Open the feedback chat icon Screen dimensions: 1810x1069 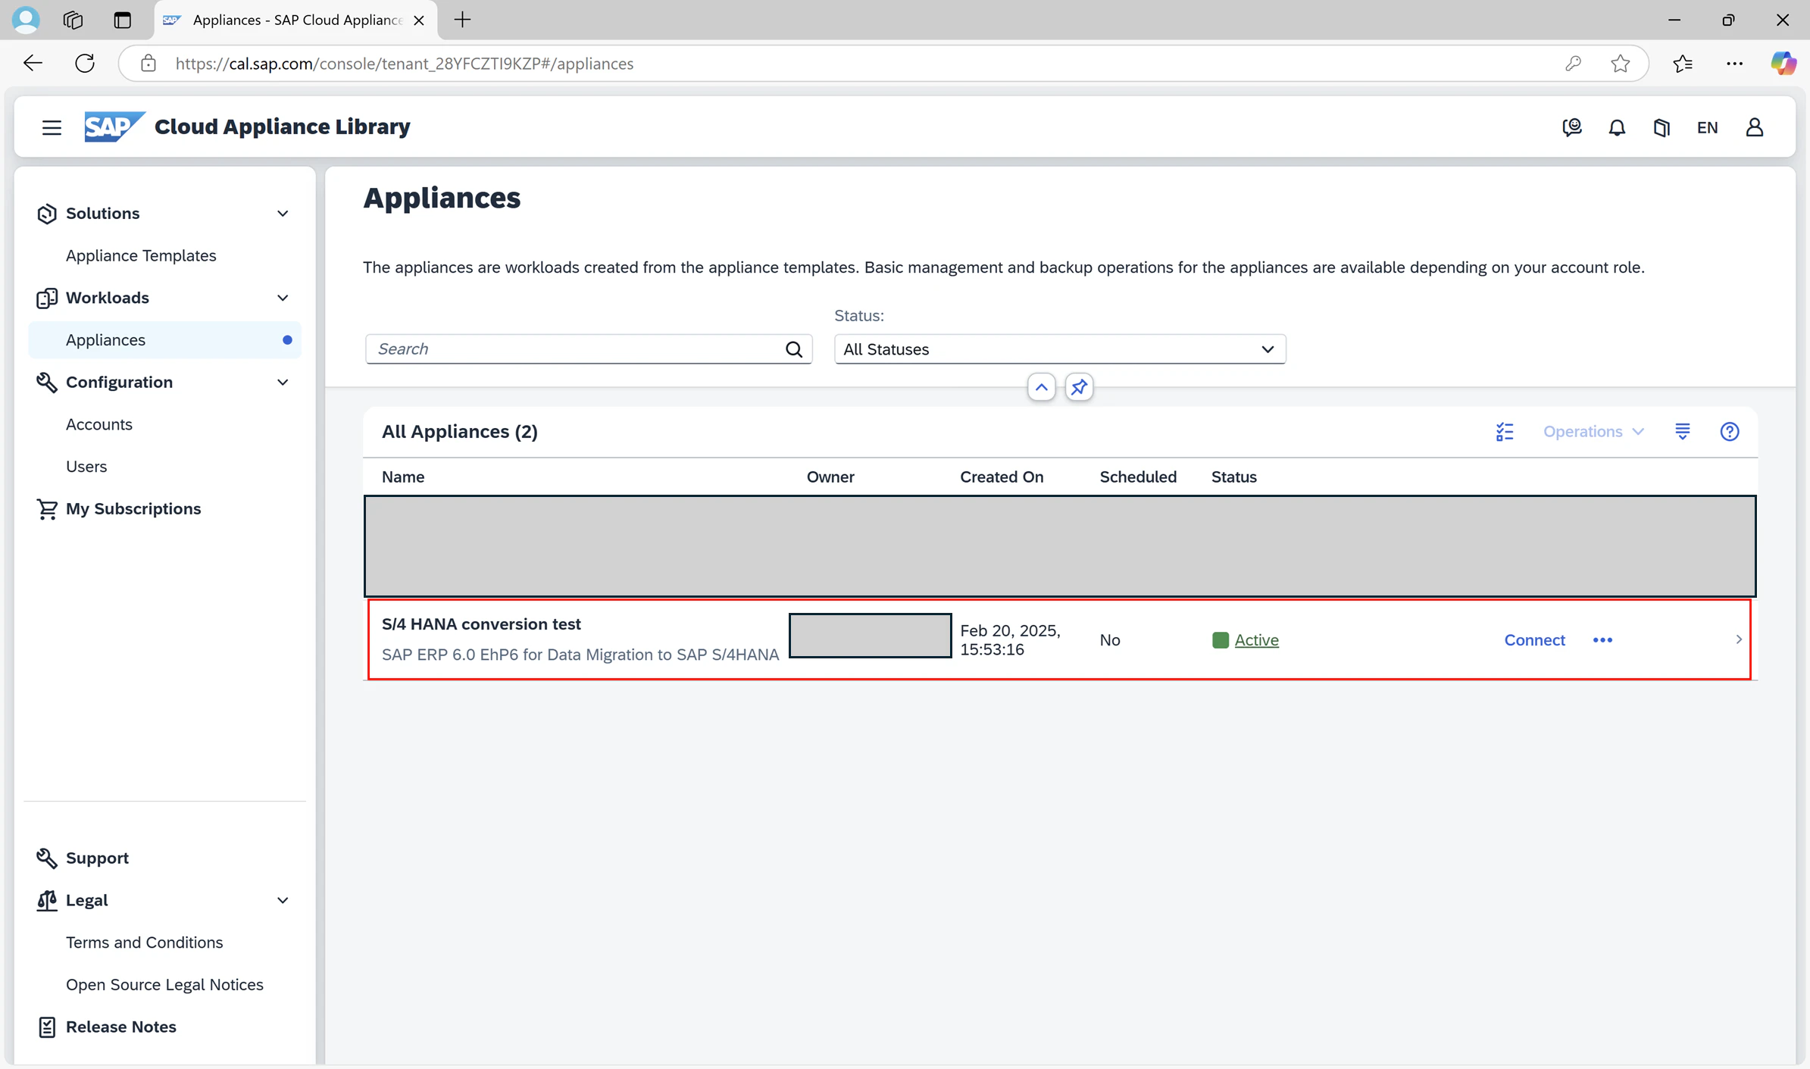coord(1572,127)
